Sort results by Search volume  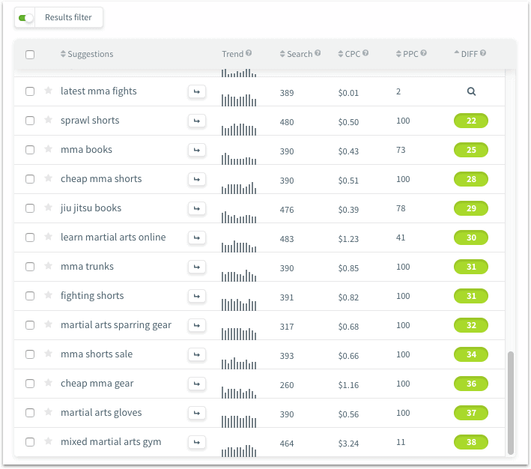click(x=299, y=54)
